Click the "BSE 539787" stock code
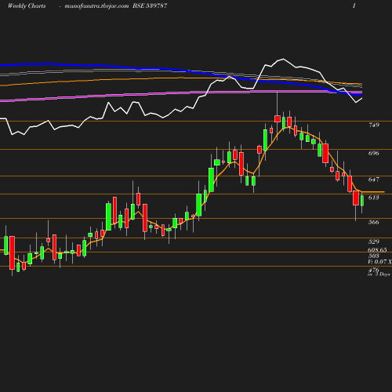This screenshot has width=392, height=392. 150,5
